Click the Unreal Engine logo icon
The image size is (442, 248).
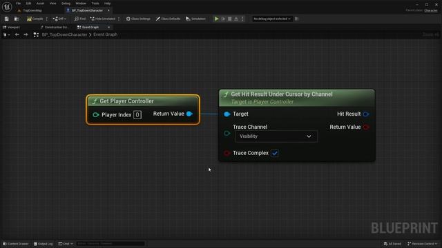pos(7,6)
